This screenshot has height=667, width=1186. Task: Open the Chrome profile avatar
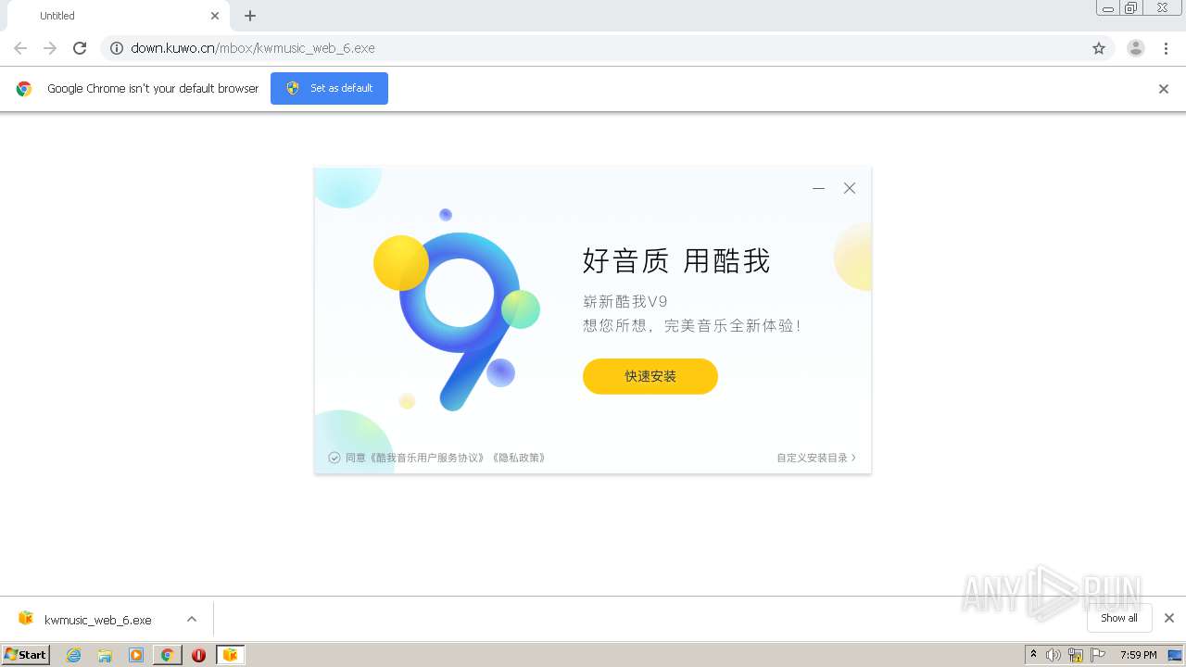1136,48
